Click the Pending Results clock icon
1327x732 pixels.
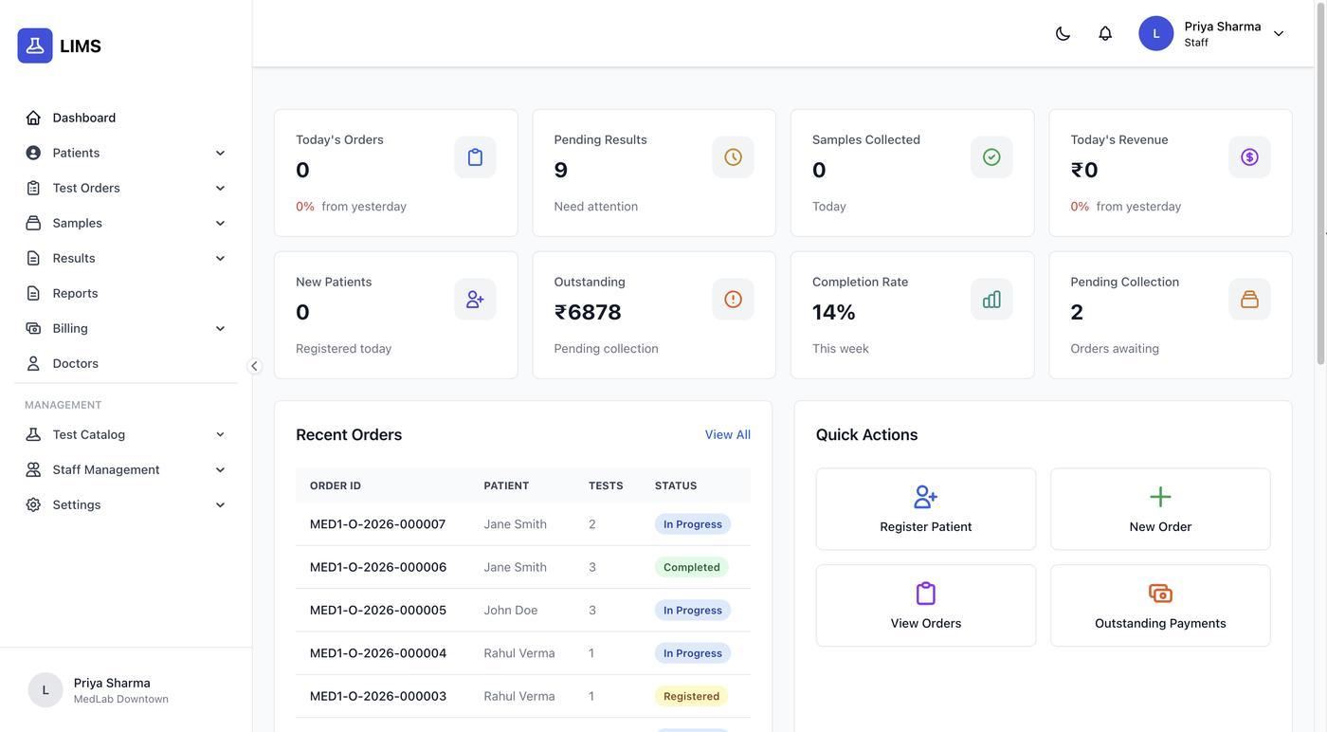tap(733, 157)
